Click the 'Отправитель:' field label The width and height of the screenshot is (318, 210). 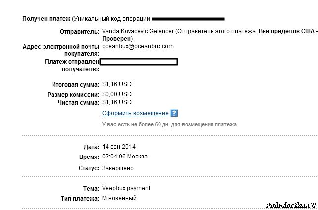[79, 32]
